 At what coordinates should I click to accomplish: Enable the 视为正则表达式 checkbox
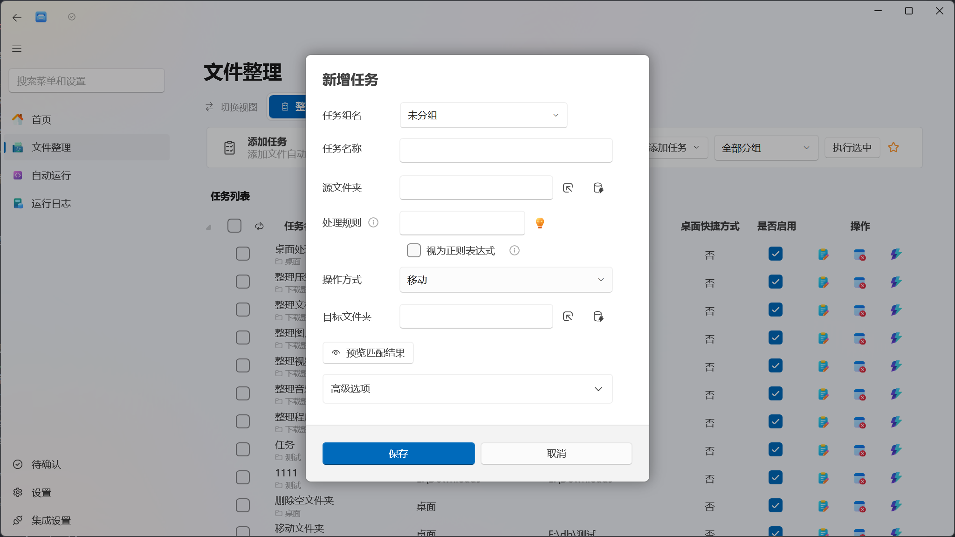(414, 250)
